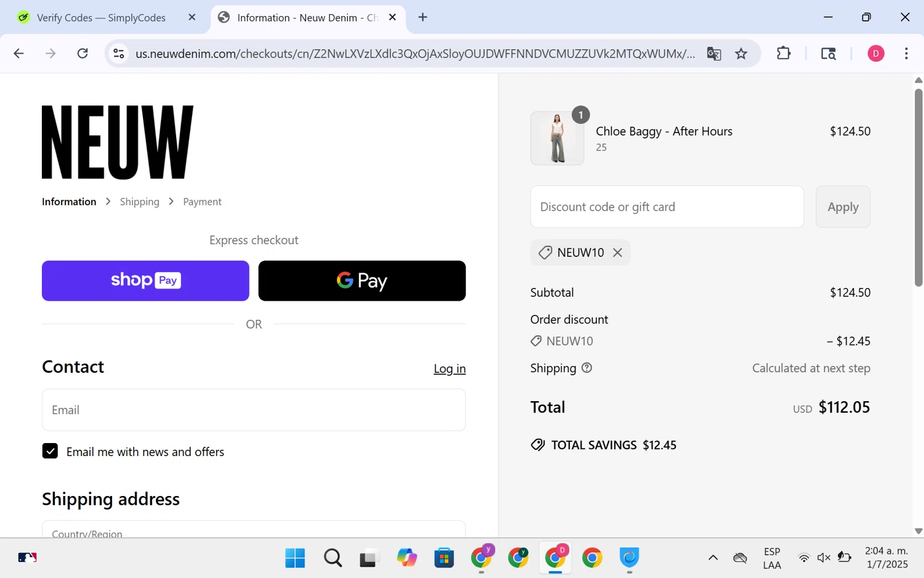The width and height of the screenshot is (924, 578).
Task: Remove the NEUW10 discount code
Action: tap(617, 253)
